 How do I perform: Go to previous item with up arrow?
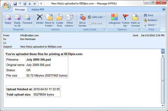point(30,4)
